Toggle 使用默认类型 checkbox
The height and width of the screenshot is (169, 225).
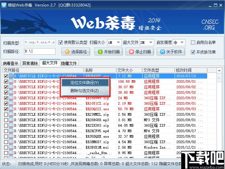tap(60, 42)
